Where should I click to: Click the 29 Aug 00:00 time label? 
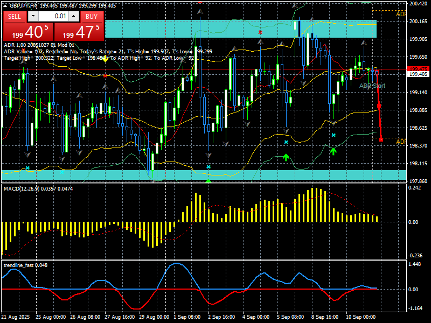click(x=154, y=317)
